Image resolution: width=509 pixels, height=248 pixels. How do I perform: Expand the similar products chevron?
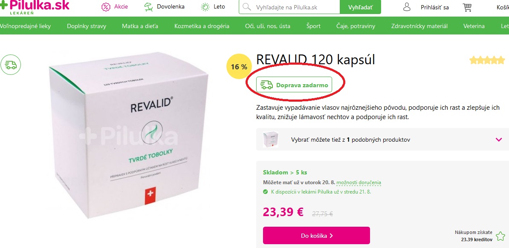pos(499,140)
